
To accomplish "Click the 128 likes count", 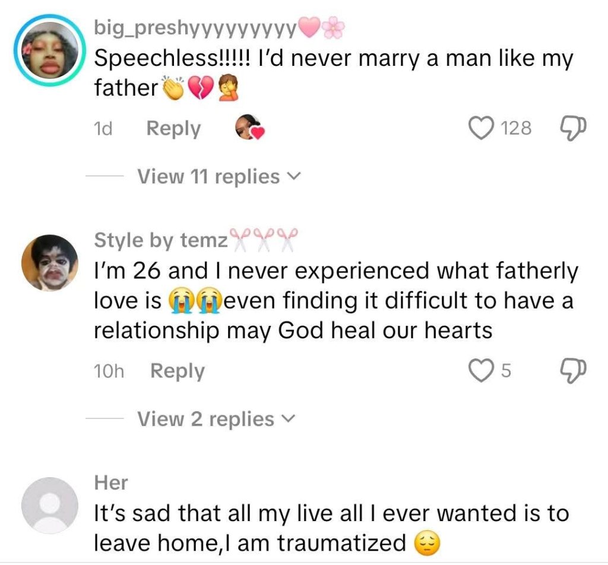I will pyautogui.click(x=516, y=128).
